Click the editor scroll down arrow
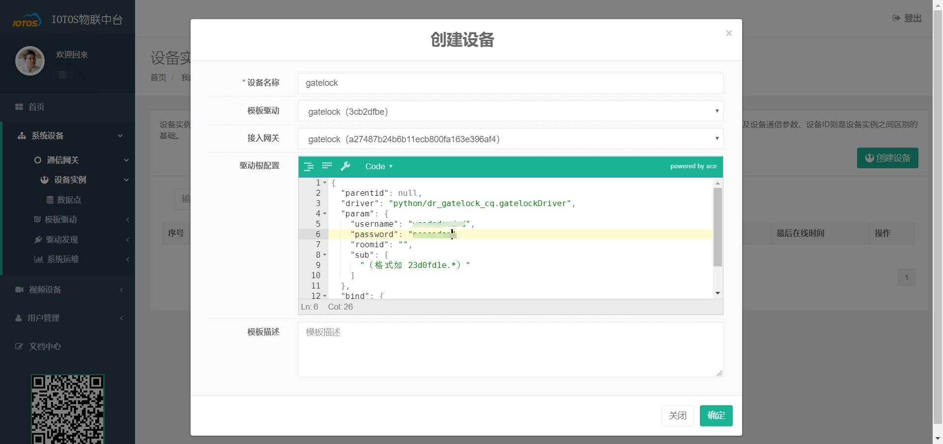 718,293
